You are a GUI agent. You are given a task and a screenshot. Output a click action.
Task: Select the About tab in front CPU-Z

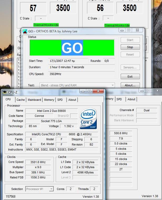72,100
